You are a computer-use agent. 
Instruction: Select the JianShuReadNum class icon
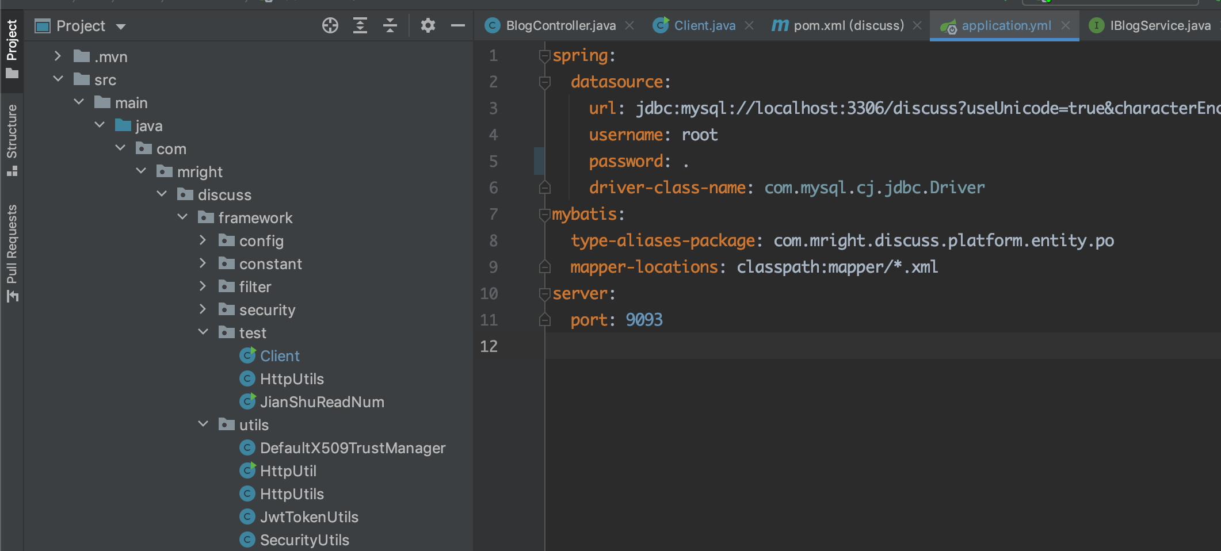click(247, 401)
